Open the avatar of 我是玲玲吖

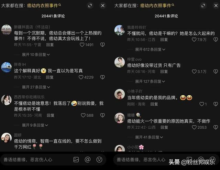(x=120, y=30)
